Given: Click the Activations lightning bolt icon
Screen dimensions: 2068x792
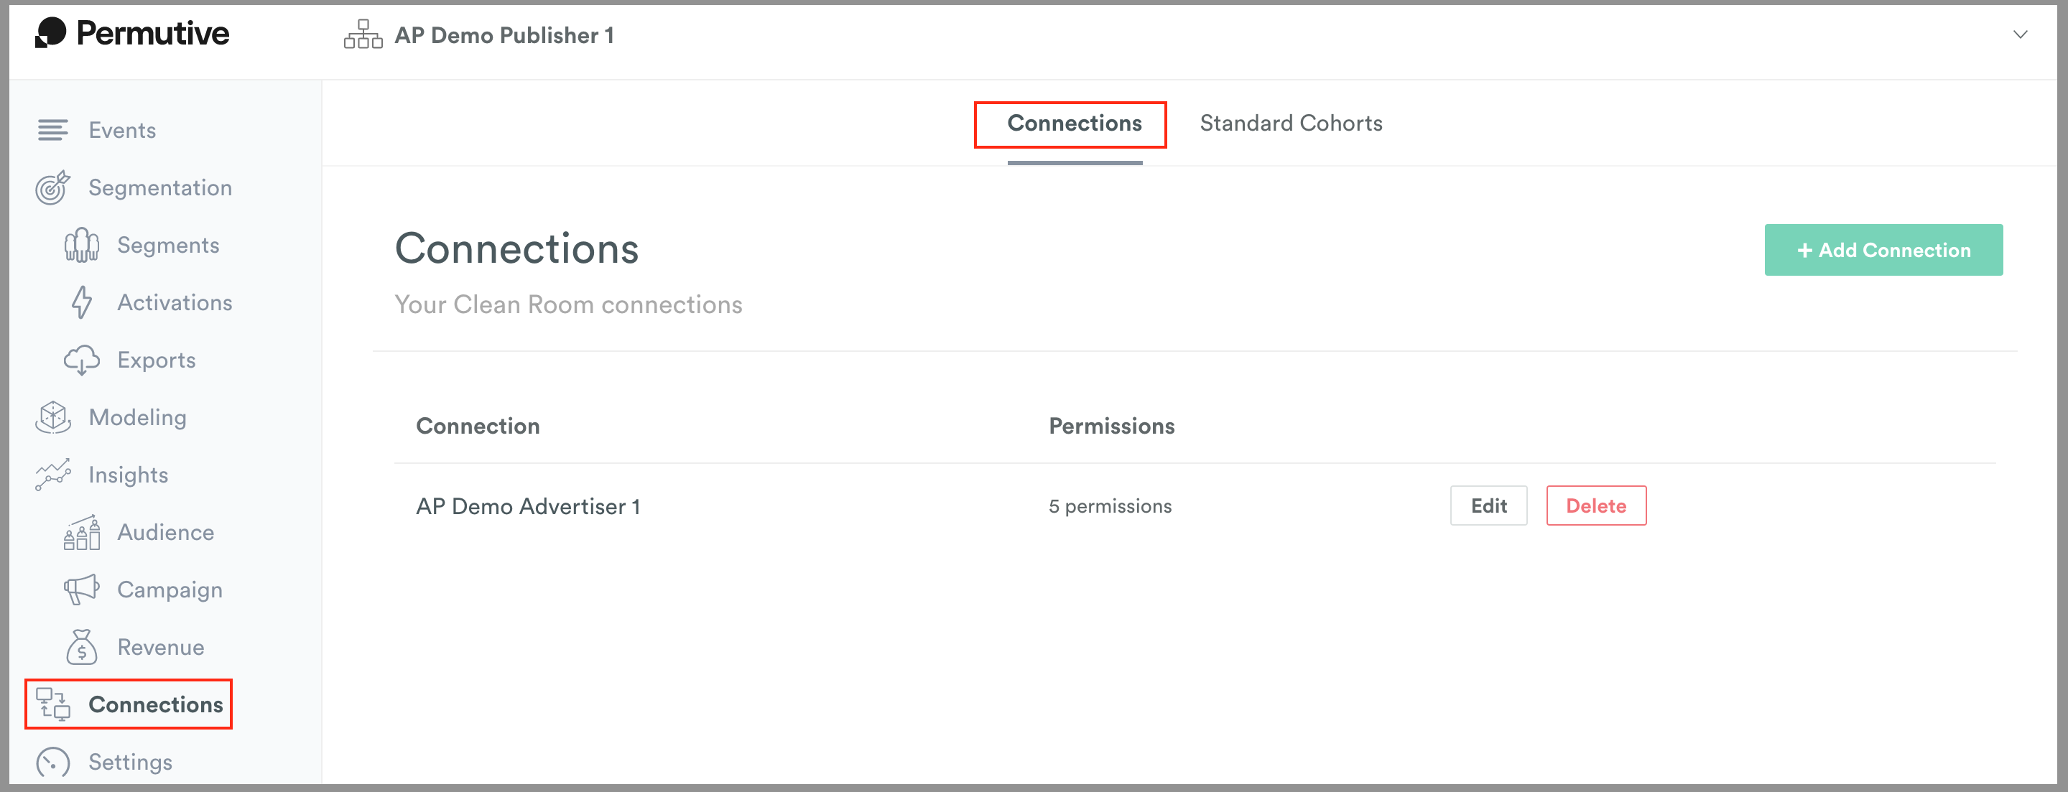Looking at the screenshot, I should 82,302.
